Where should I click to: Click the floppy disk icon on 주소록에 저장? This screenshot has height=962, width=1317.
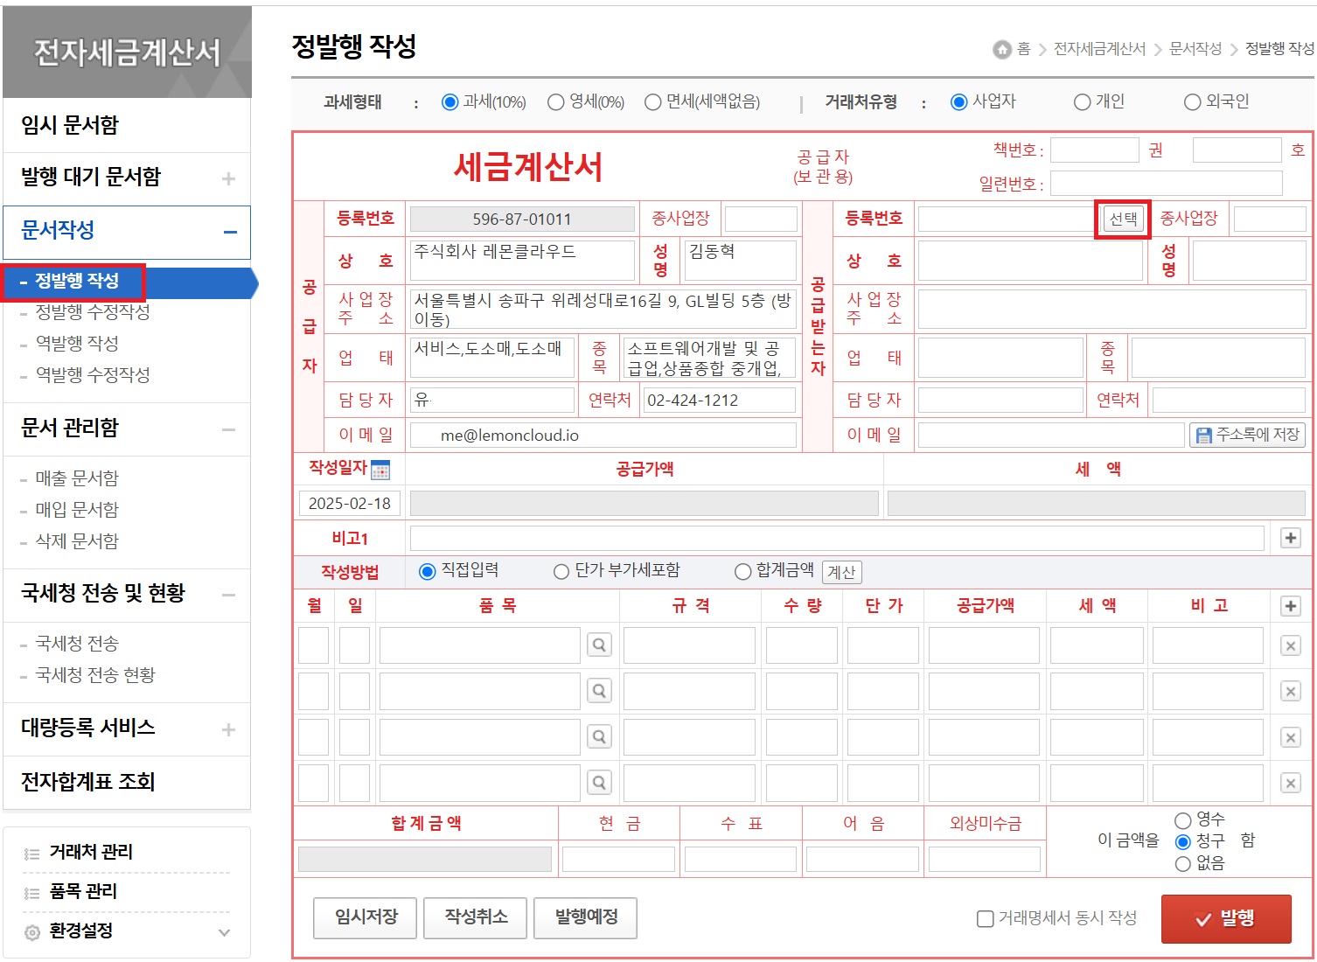point(1204,435)
